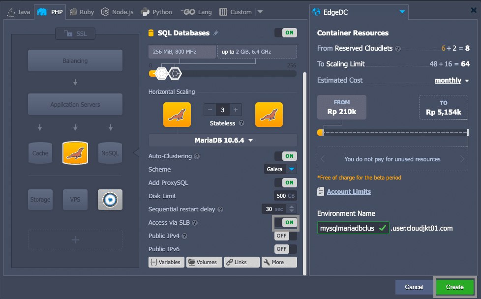Open the Ruby tab
This screenshot has width=481, height=299.
click(x=82, y=12)
